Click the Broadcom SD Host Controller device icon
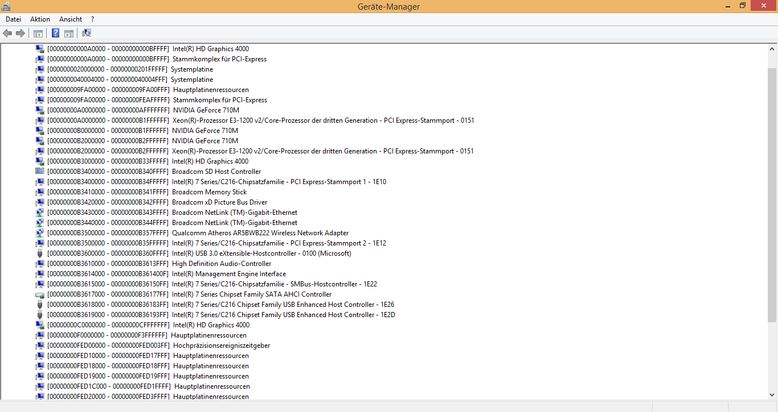 click(40, 171)
